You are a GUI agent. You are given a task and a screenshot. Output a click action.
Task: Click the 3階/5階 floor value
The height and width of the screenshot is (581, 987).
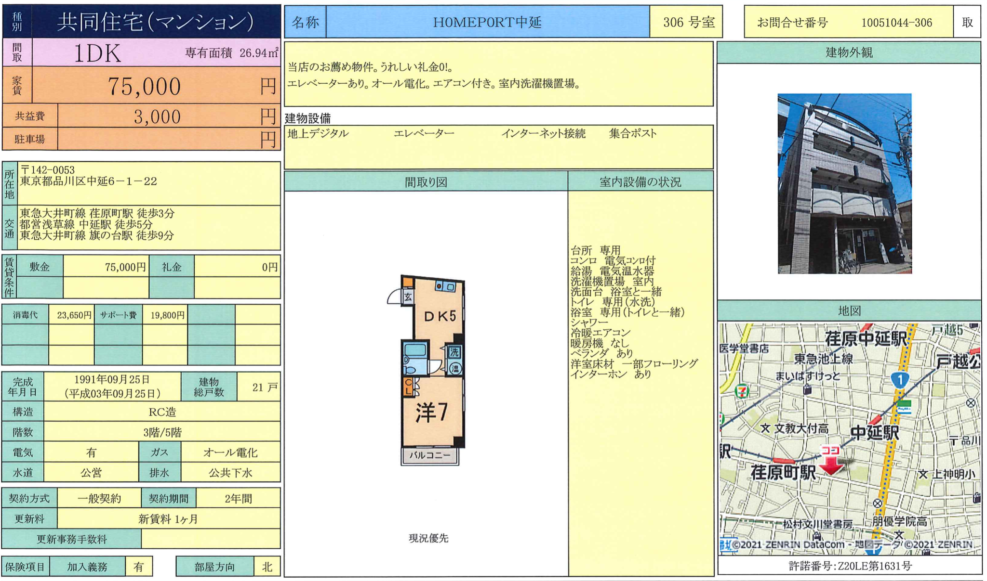tap(162, 432)
